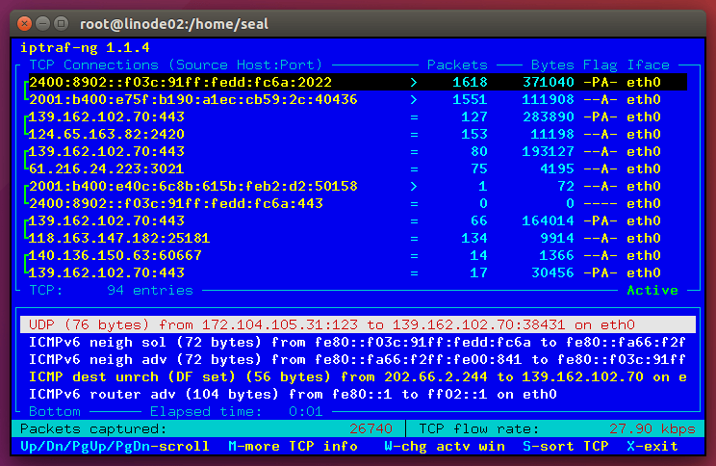
Task: Select connection 140.136.150.63:60667
Action: pyautogui.click(x=115, y=256)
